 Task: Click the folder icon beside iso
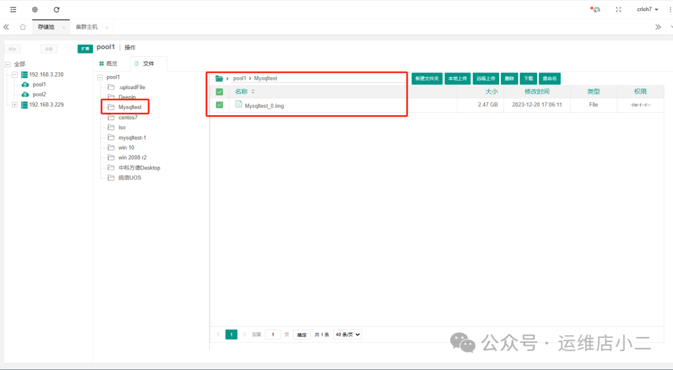click(111, 128)
